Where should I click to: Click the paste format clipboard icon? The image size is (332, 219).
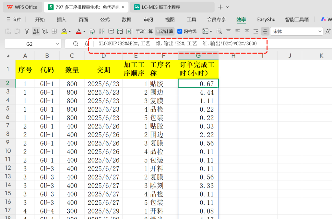point(18,31)
